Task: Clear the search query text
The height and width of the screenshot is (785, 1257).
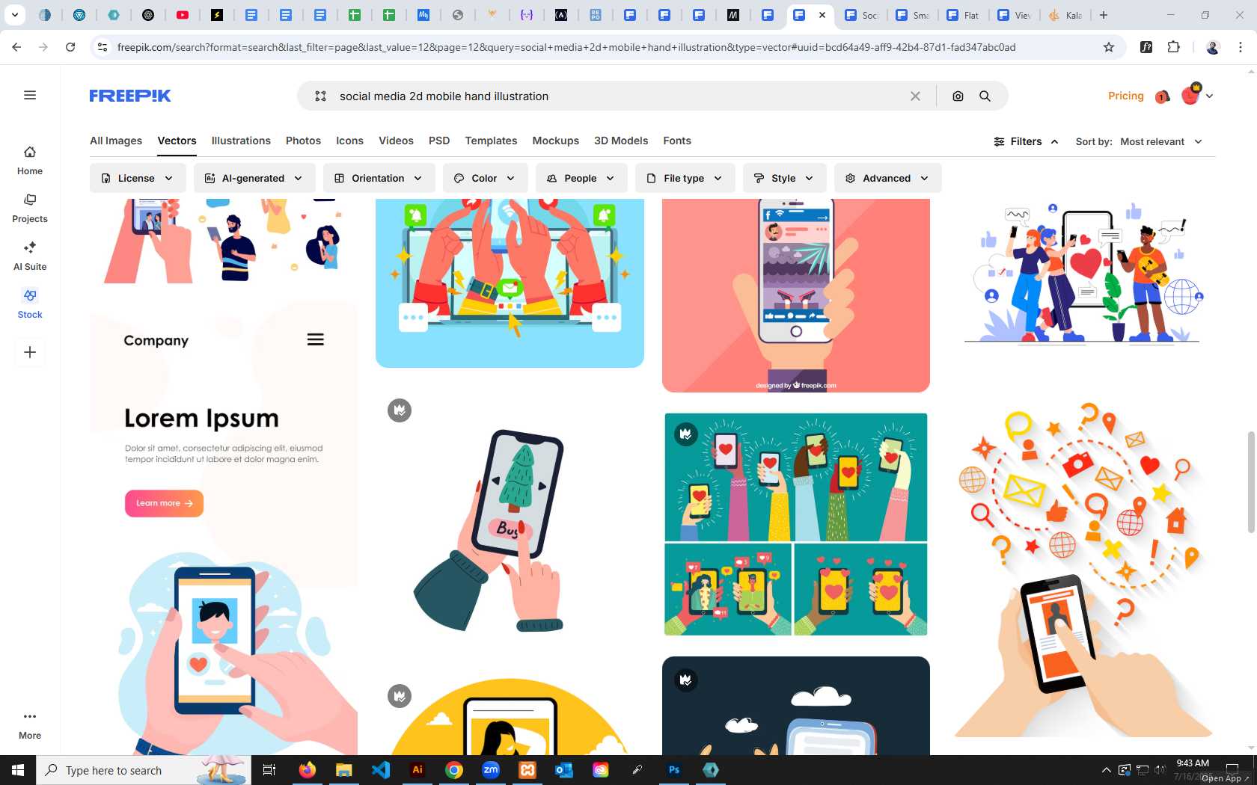Action: (x=915, y=96)
